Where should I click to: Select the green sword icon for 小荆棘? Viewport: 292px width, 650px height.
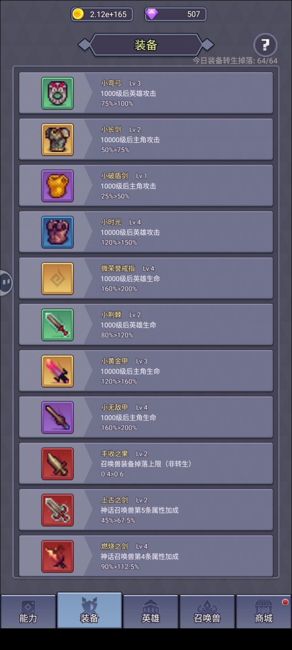point(58,325)
